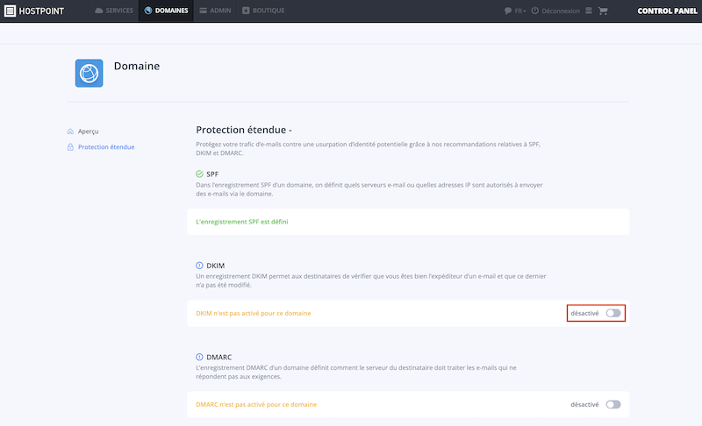Click 'DMARC n'est pas activé pour ce domaine'
This screenshot has height=426, width=702.
[x=256, y=405]
